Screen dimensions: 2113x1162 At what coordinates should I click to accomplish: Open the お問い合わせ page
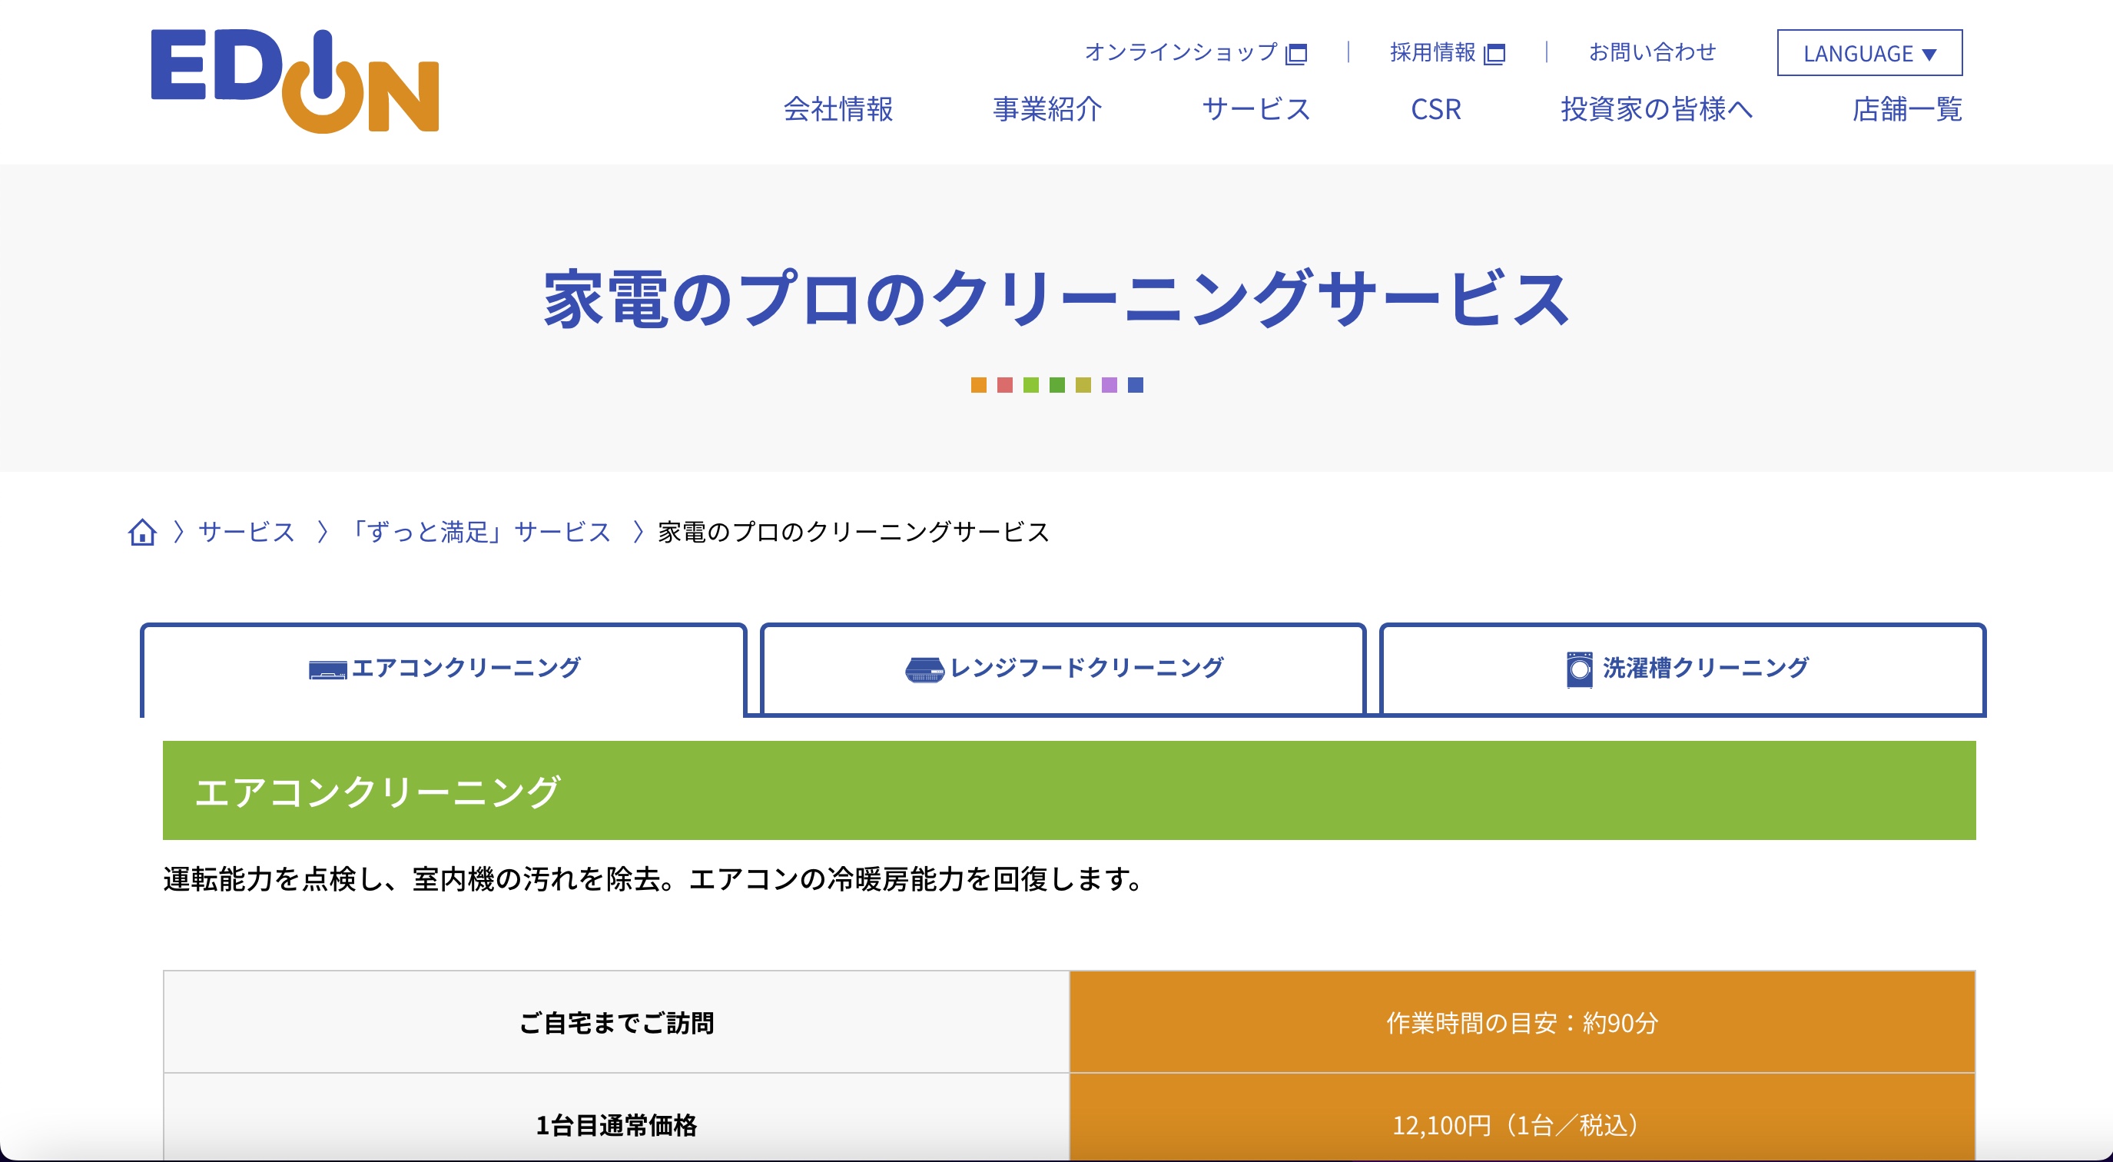coord(1651,52)
